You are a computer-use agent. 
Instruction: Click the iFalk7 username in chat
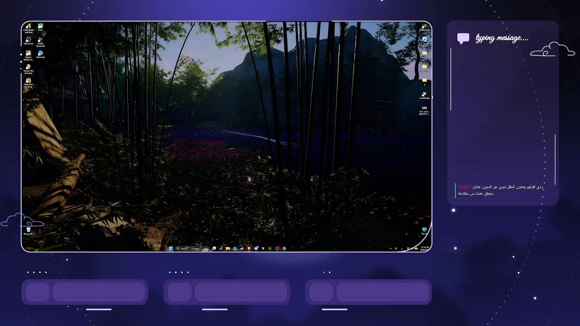point(465,187)
